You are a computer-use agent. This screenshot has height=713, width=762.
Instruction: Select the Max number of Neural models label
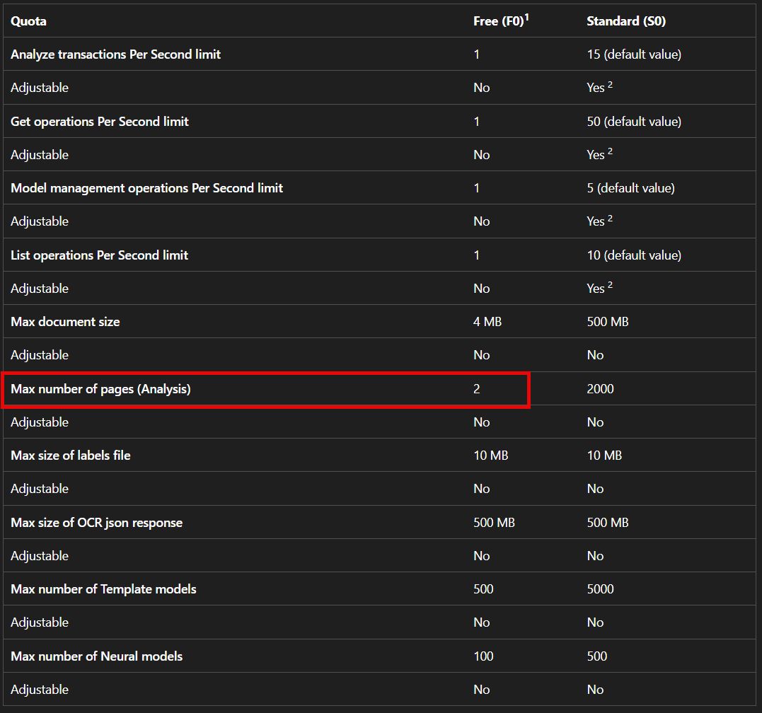pyautogui.click(x=96, y=656)
